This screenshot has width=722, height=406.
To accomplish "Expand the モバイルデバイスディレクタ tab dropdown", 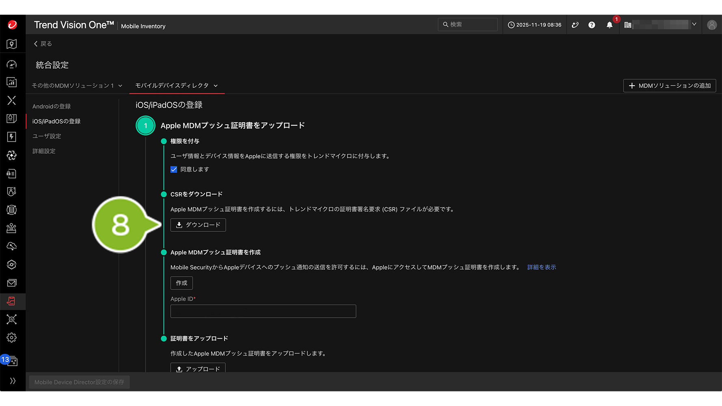I will pyautogui.click(x=216, y=86).
